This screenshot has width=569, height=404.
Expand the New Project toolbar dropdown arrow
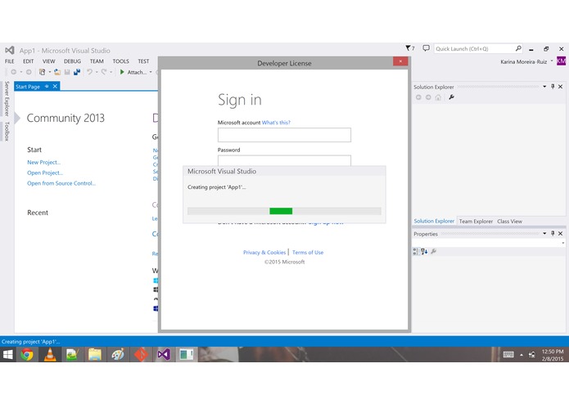50,72
